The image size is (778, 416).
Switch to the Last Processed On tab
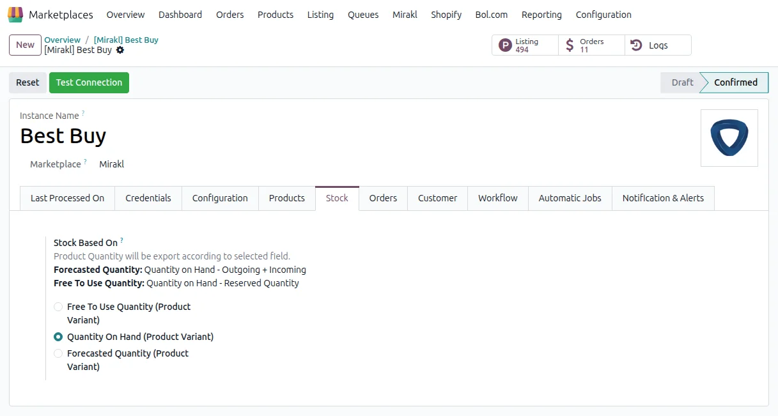tap(67, 198)
